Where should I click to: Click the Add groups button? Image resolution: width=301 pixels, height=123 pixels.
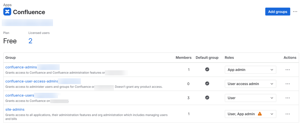coord(277,12)
